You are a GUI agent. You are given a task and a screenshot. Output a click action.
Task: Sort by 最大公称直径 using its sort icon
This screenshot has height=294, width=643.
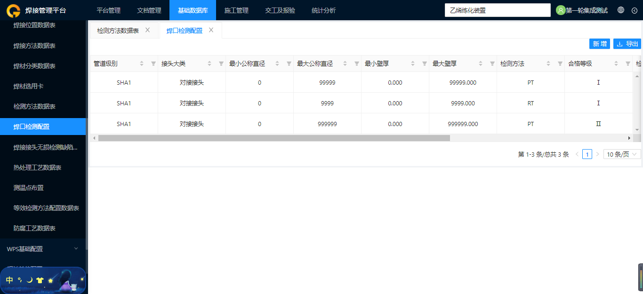(x=345, y=64)
